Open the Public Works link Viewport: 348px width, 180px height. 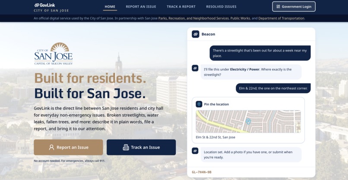[x=240, y=18]
